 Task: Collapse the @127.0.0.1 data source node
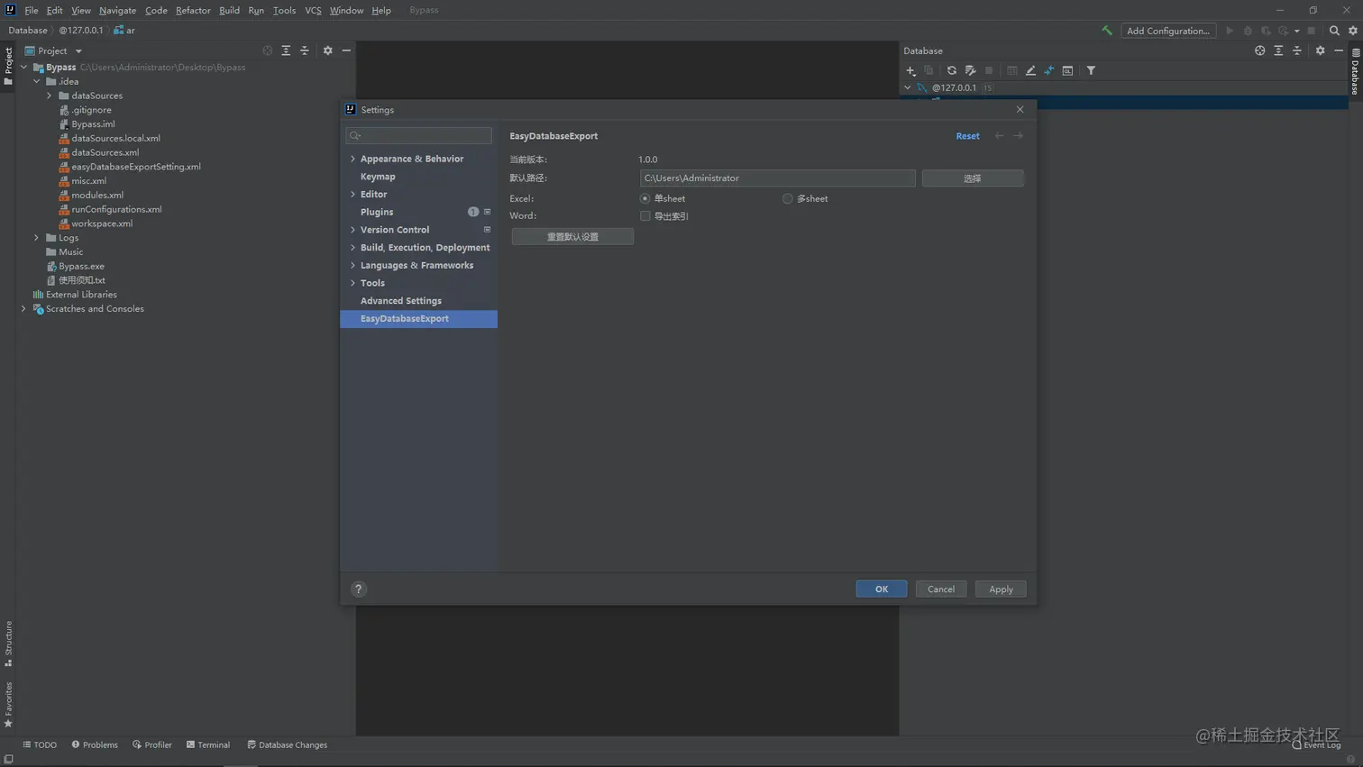click(908, 87)
